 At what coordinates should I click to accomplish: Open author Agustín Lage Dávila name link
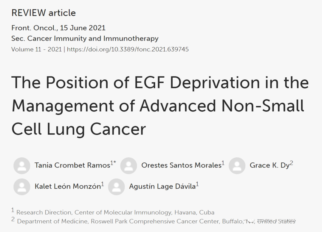point(162,186)
